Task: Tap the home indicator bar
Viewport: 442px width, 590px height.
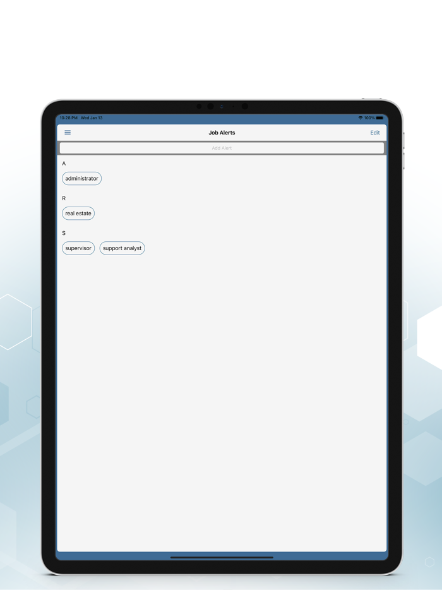Action: pyautogui.click(x=222, y=557)
